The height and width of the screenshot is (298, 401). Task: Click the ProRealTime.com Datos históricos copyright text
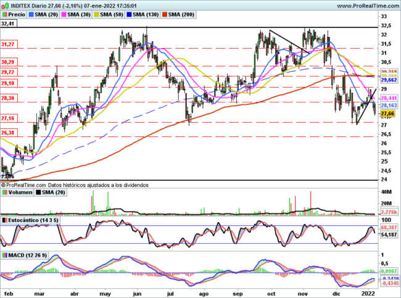75,185
